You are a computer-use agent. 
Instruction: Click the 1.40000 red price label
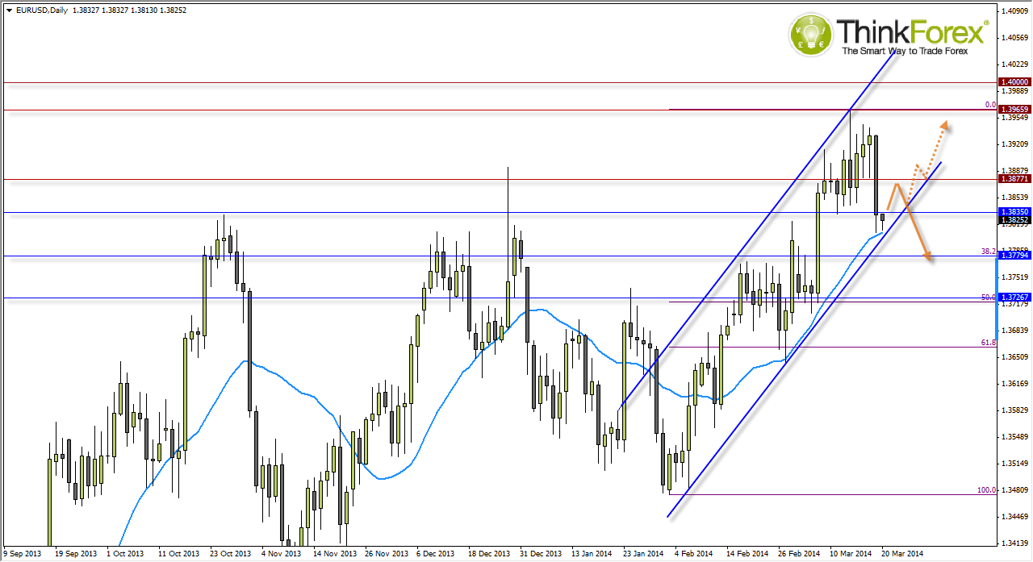point(1014,82)
